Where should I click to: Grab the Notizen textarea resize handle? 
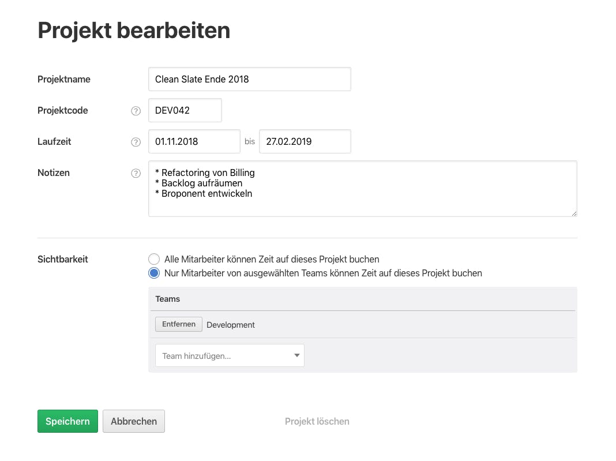tap(574, 213)
